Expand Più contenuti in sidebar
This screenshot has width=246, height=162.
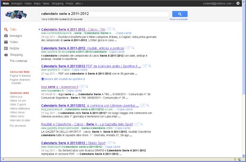coord(18,61)
